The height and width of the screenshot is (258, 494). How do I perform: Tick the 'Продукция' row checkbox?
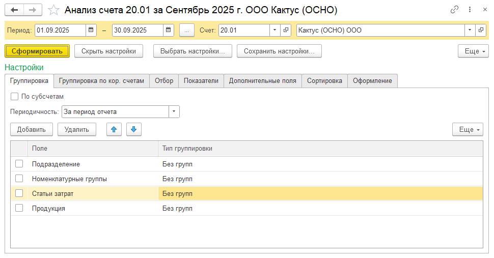pos(19,208)
